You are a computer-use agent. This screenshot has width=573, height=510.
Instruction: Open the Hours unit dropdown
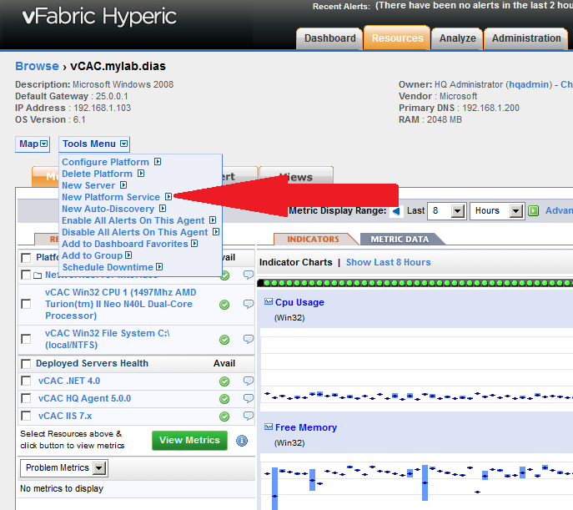tap(497, 211)
